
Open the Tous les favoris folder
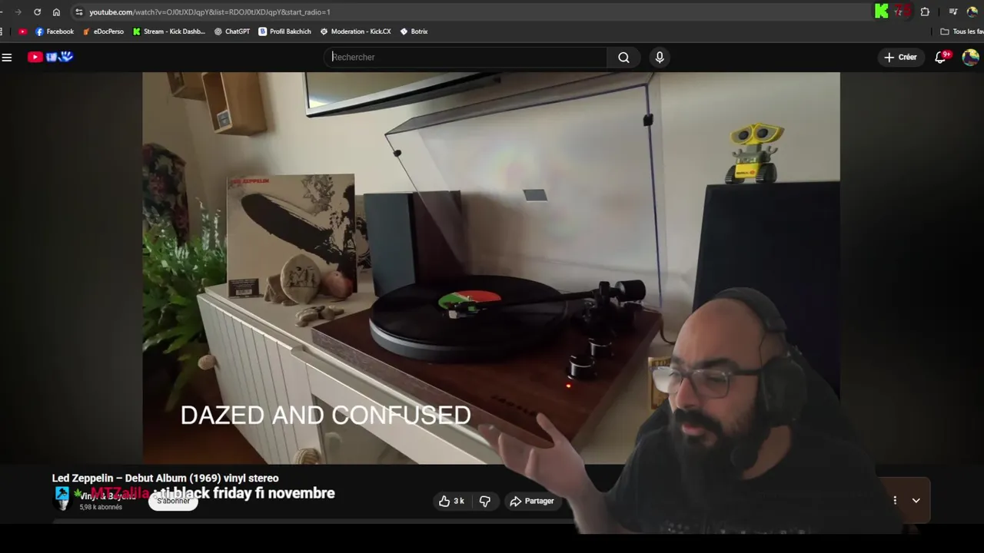962,31
